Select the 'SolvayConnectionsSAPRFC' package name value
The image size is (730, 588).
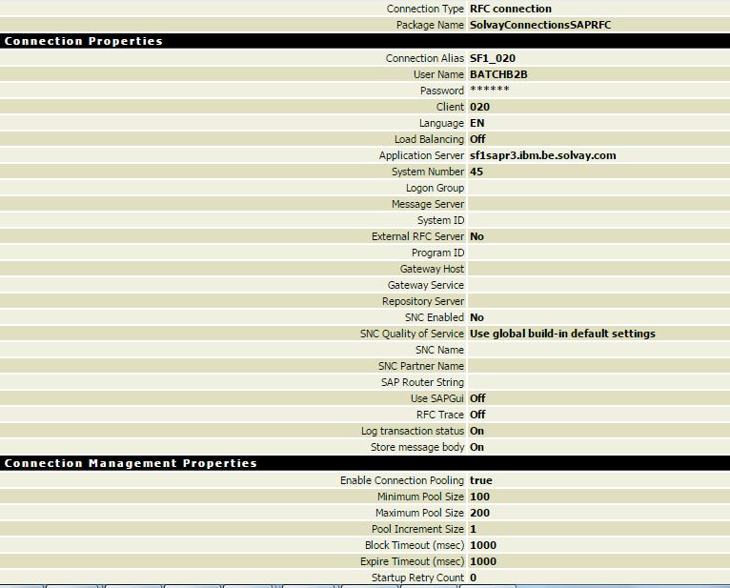click(540, 25)
